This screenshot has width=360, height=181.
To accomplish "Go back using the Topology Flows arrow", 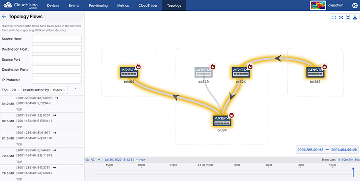I will pyautogui.click(x=4, y=17).
